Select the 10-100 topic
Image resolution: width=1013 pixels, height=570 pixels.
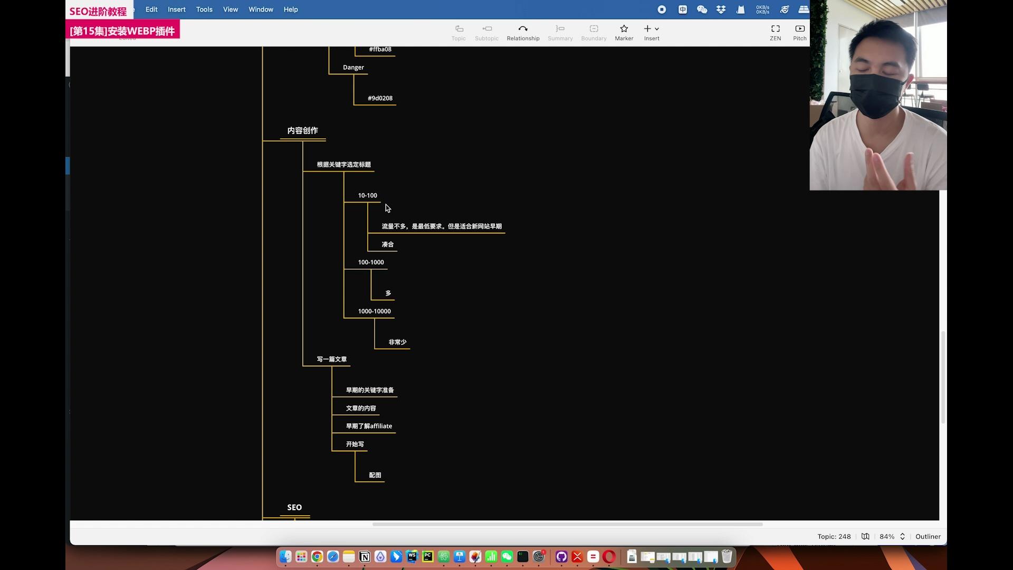click(368, 195)
